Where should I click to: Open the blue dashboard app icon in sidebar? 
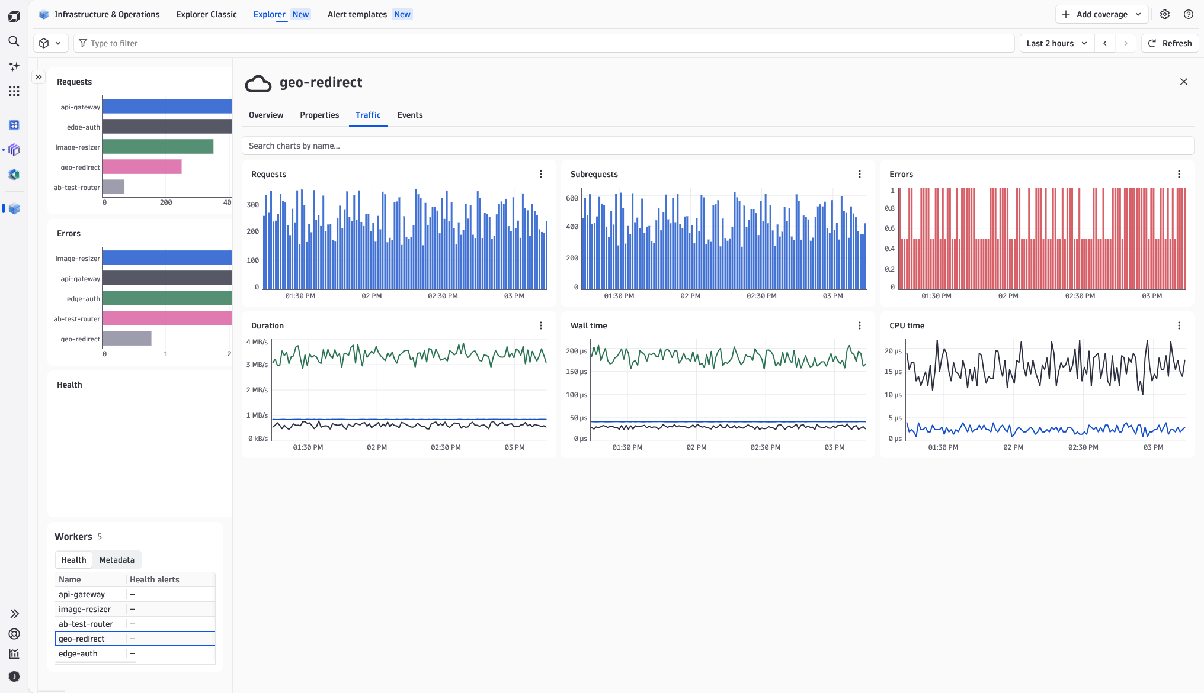click(x=14, y=125)
